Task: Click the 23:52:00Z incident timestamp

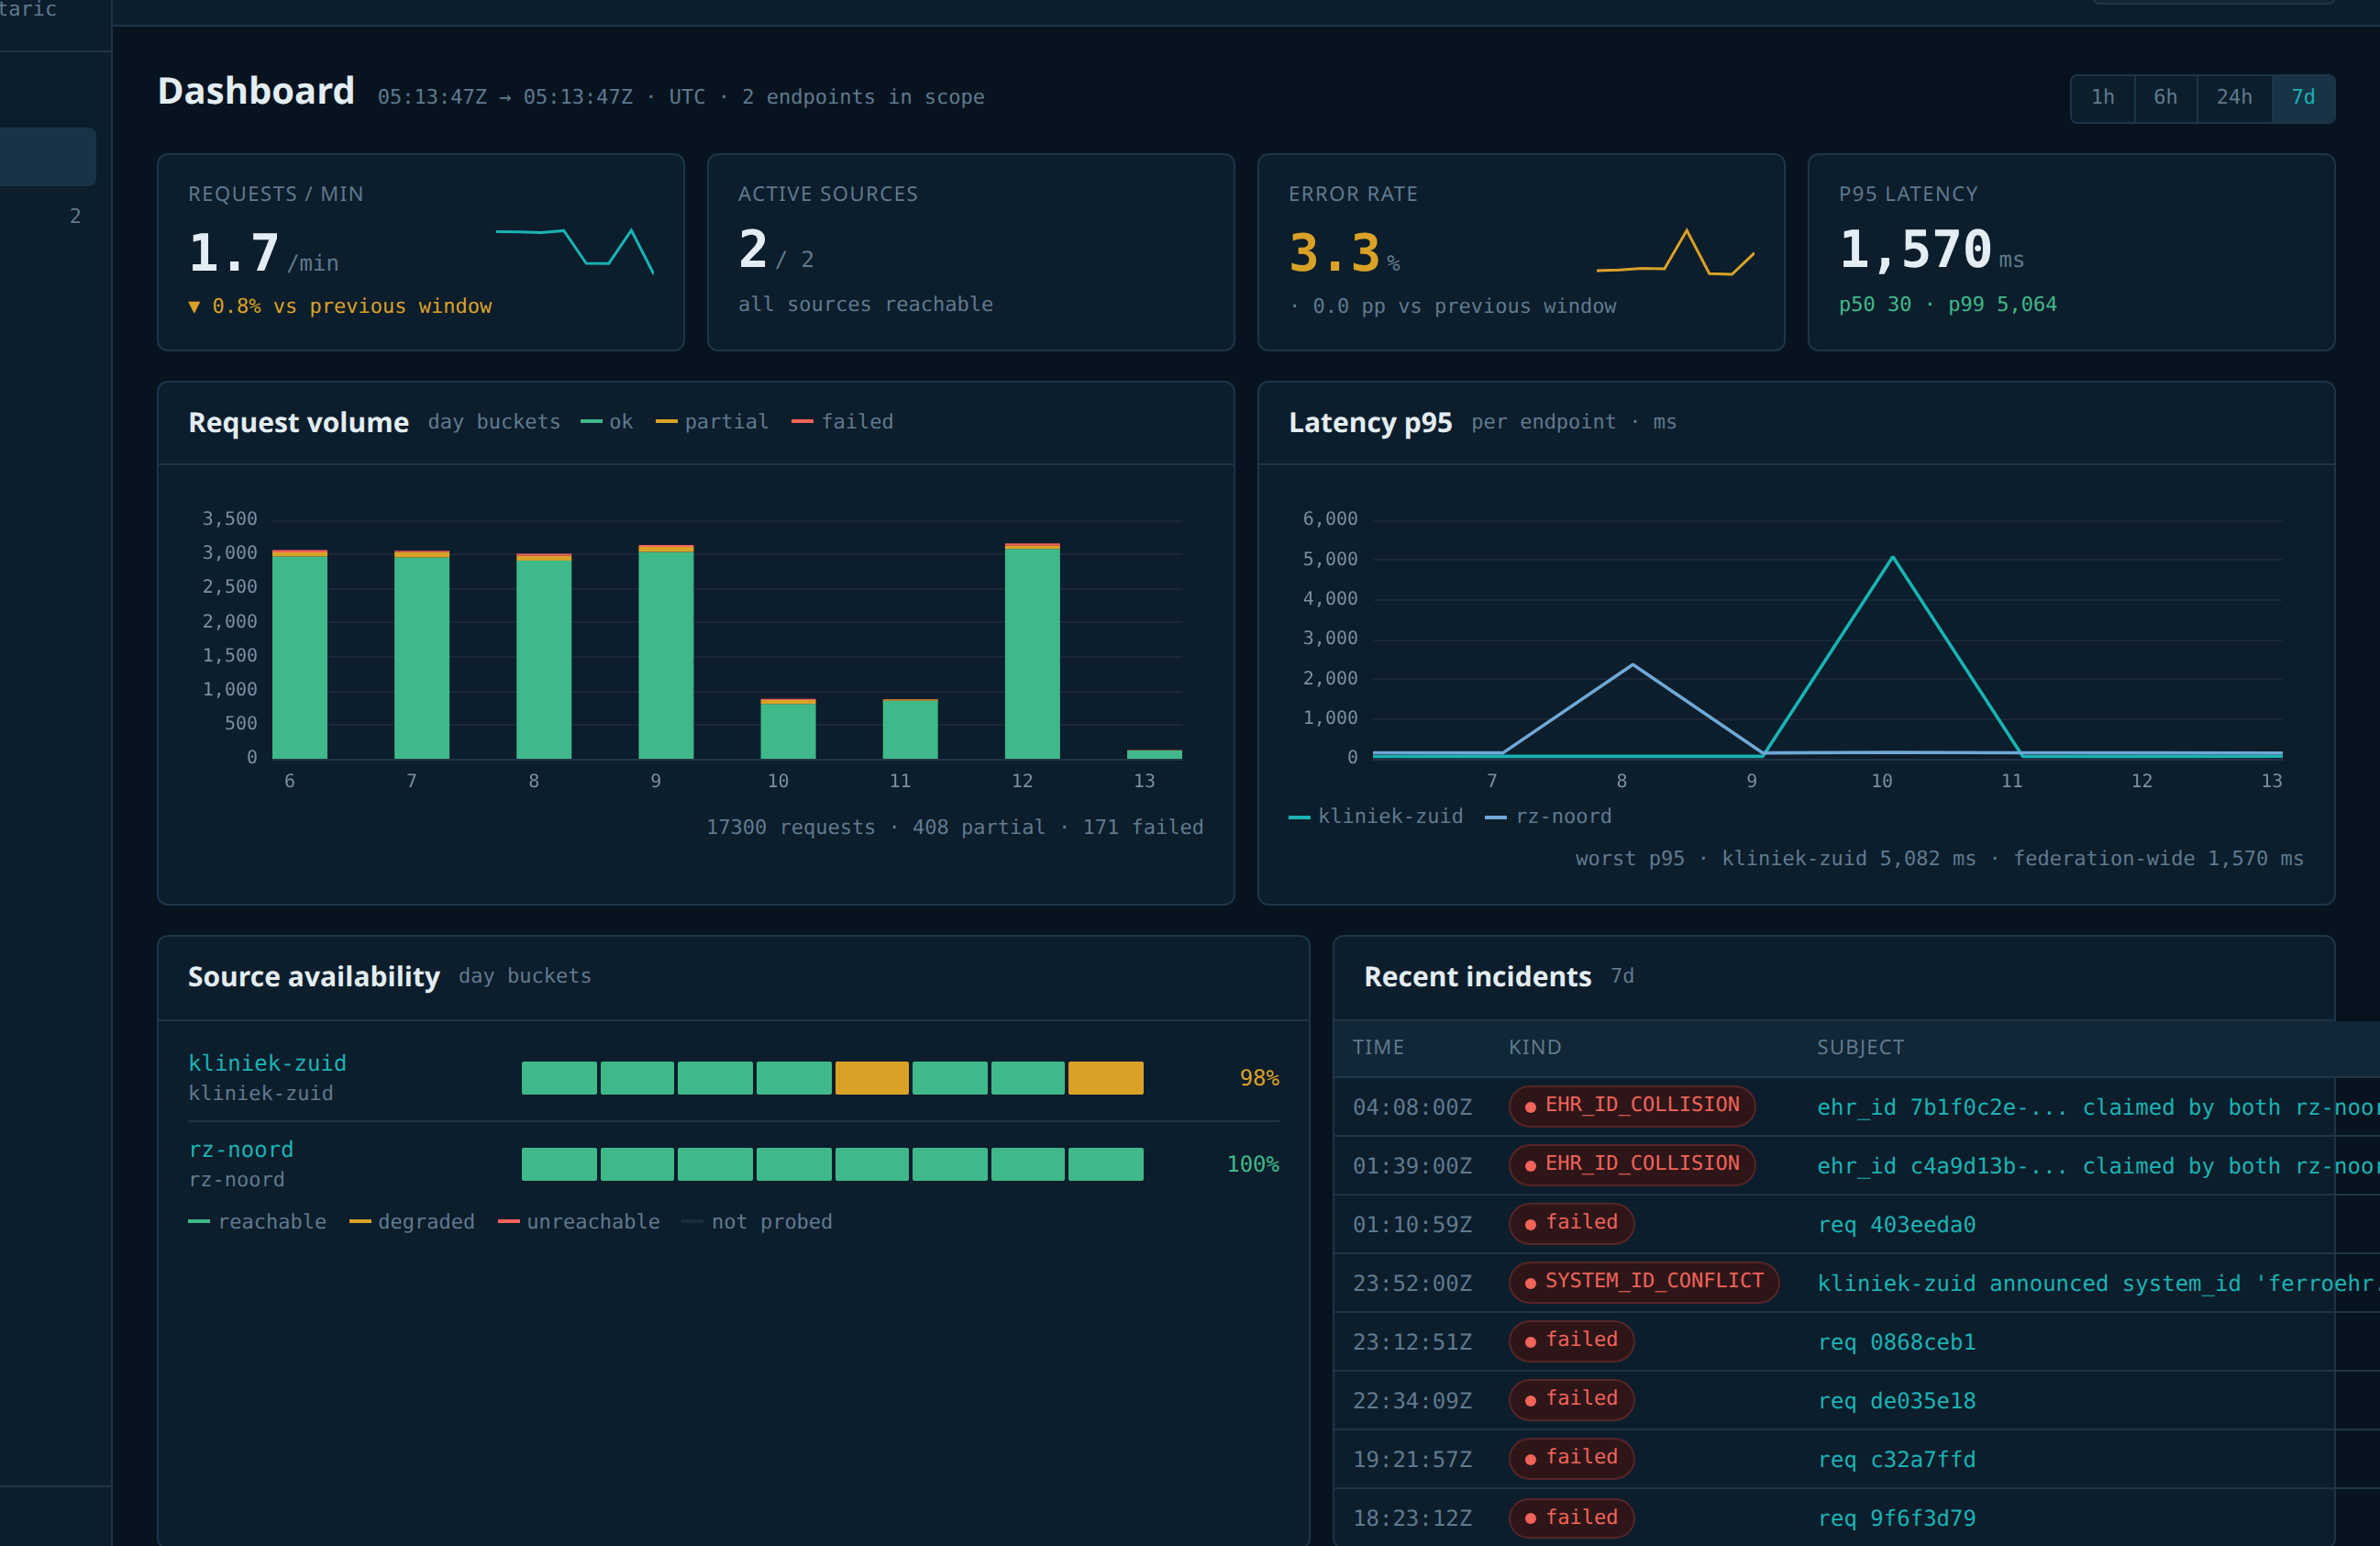Action: coord(1412,1283)
